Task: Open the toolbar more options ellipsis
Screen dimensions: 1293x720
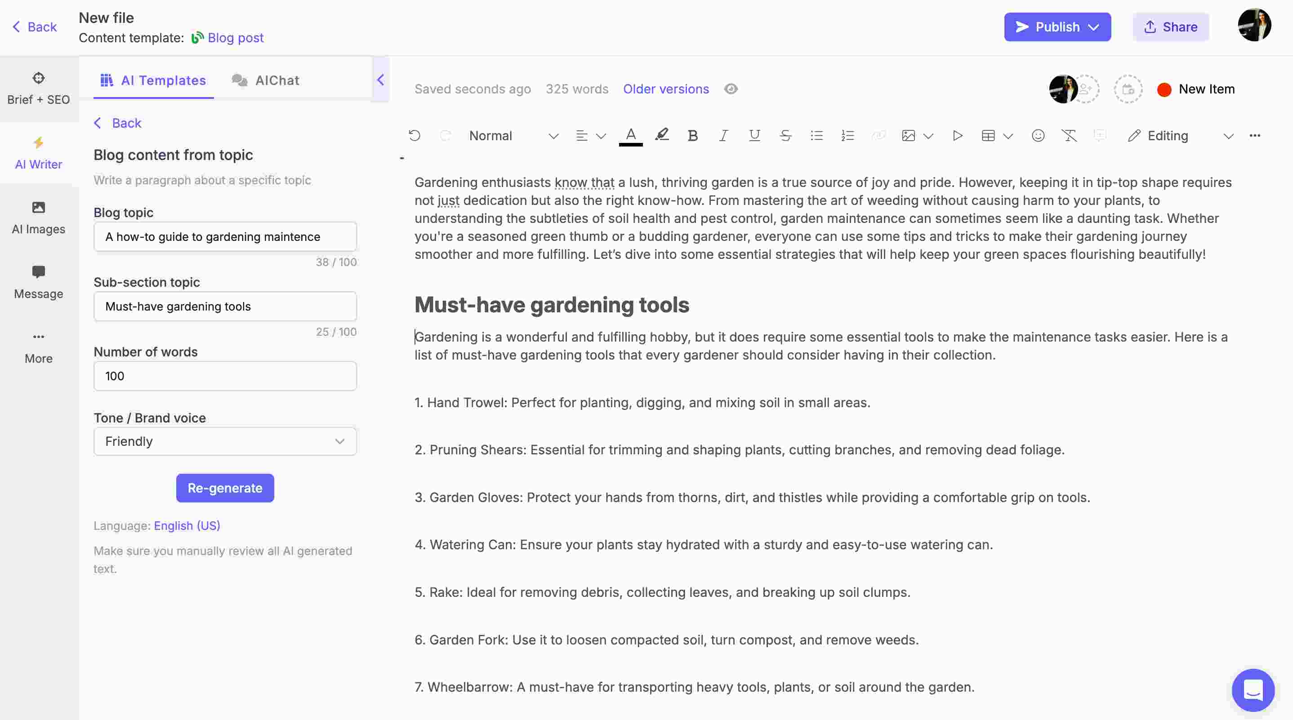Action: 1254,135
